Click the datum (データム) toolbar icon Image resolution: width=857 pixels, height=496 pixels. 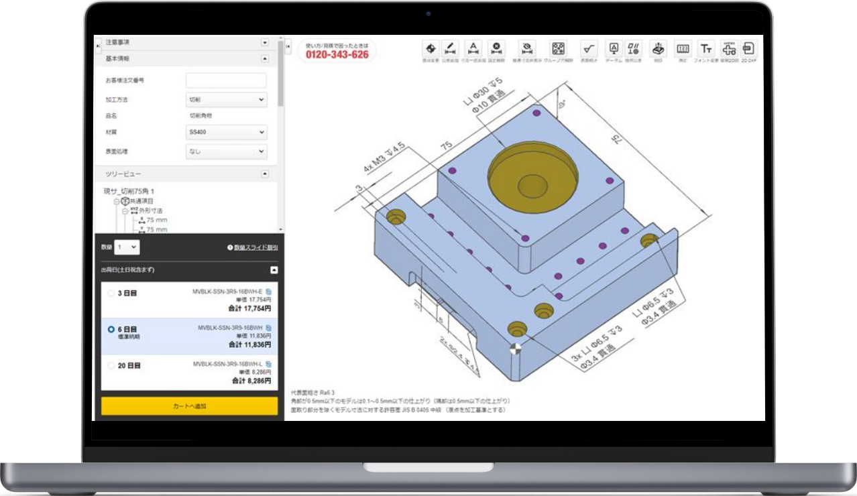coord(613,49)
